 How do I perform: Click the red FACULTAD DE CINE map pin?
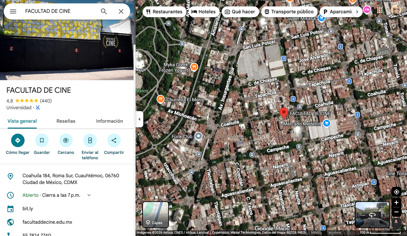point(284,113)
